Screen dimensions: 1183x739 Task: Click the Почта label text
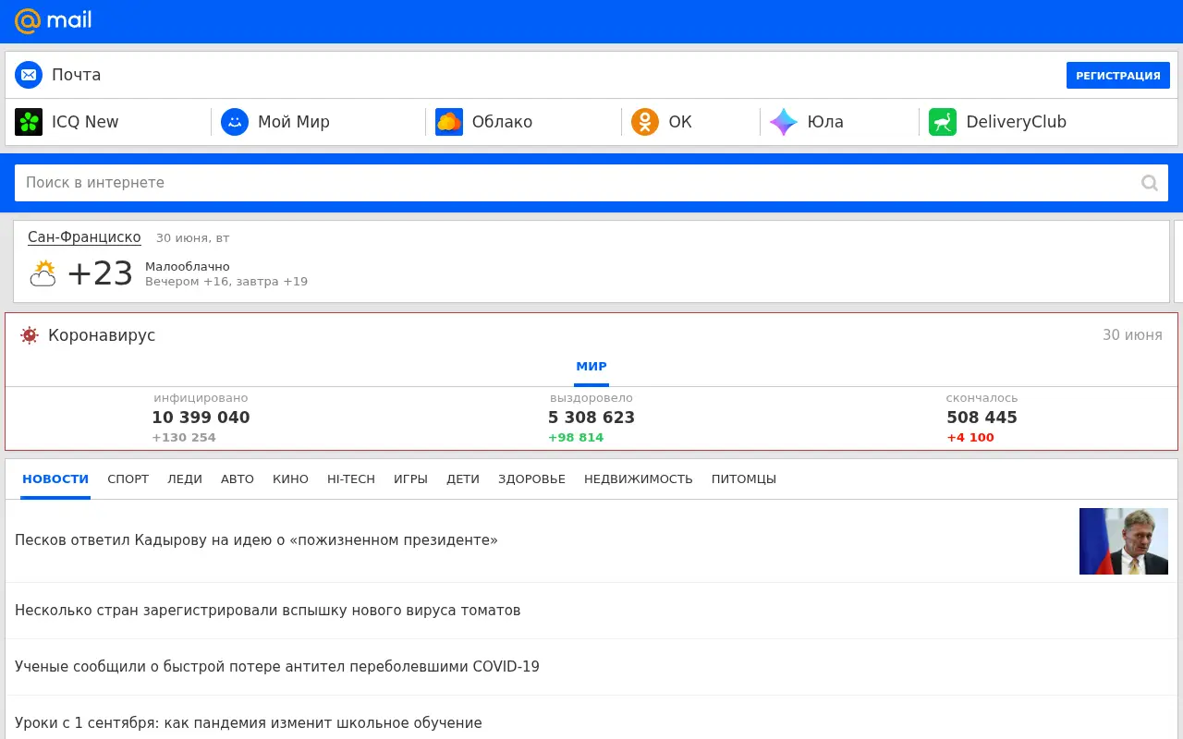(77, 75)
